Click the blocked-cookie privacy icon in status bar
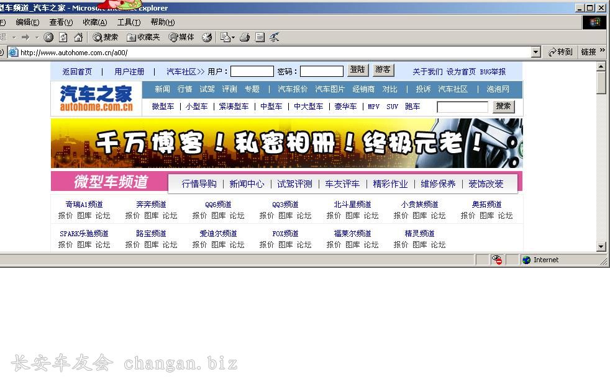This screenshot has width=610, height=380. tap(497, 260)
